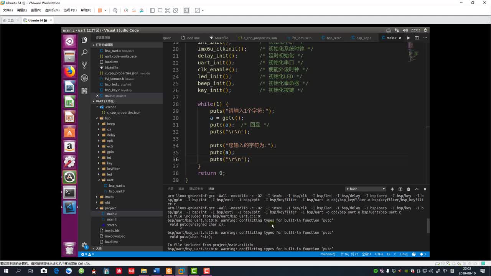The height and width of the screenshot is (276, 491).
Task: Open the Debug Console (调试控制台) tab
Action: [x=196, y=189]
